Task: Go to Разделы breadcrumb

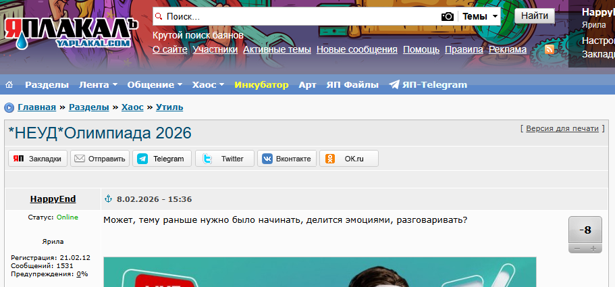Action: (x=88, y=107)
